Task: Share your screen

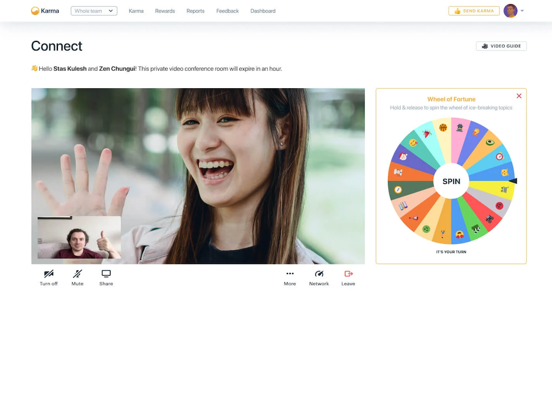Action: point(106,277)
